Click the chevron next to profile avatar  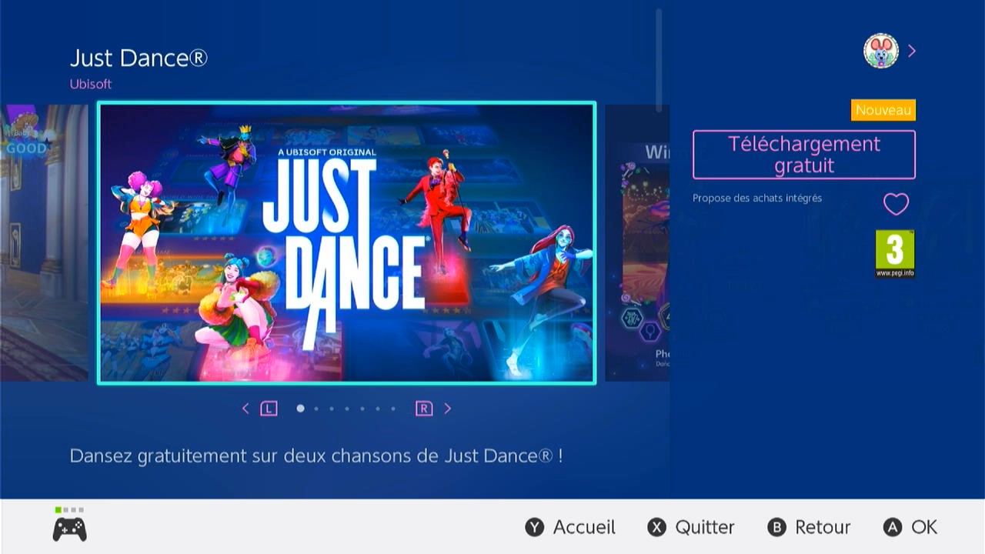[912, 51]
